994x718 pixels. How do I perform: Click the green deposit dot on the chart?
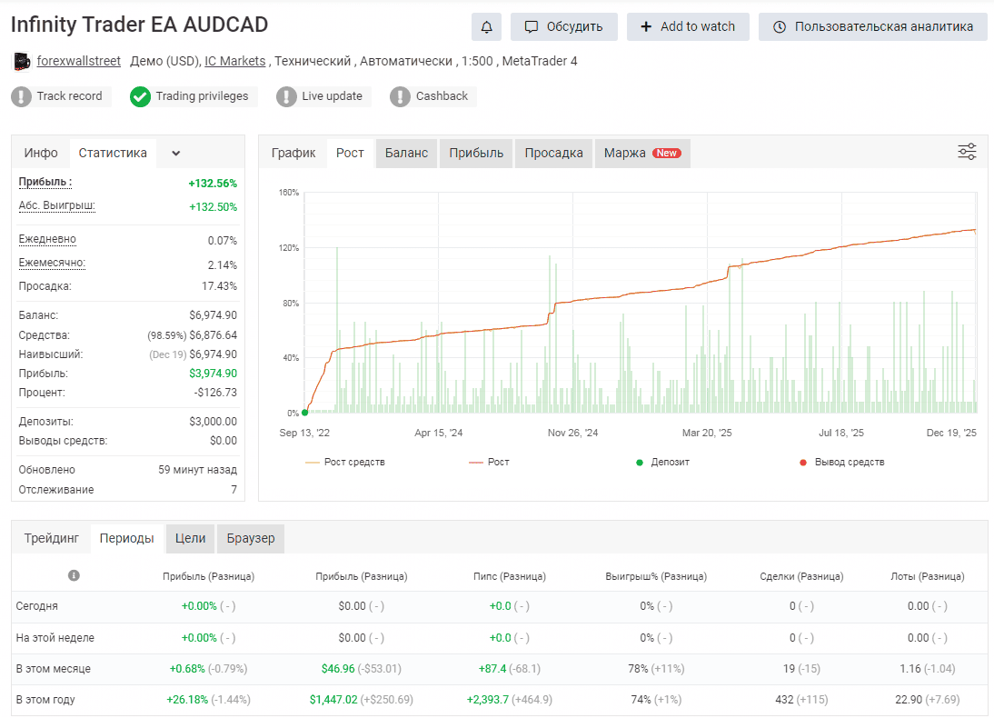point(305,413)
